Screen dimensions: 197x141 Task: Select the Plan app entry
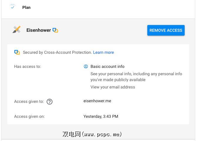point(26,7)
